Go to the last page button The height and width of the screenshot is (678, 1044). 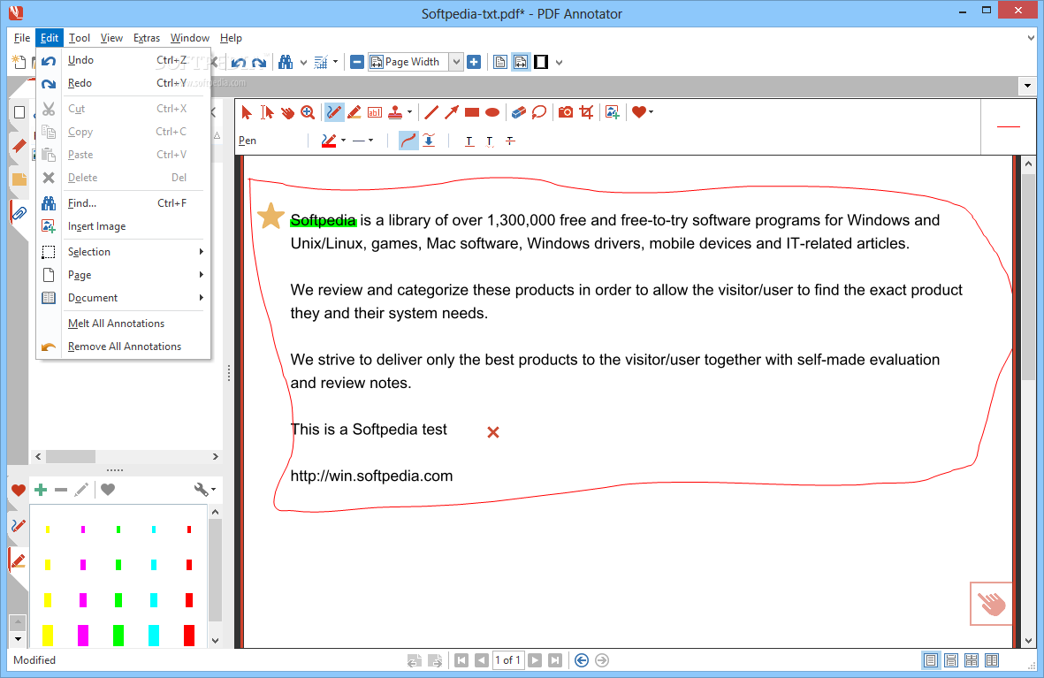(x=554, y=660)
